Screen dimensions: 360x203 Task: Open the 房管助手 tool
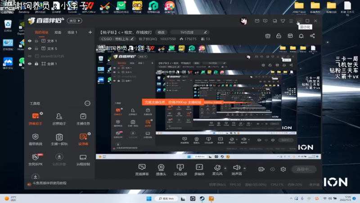59,119
